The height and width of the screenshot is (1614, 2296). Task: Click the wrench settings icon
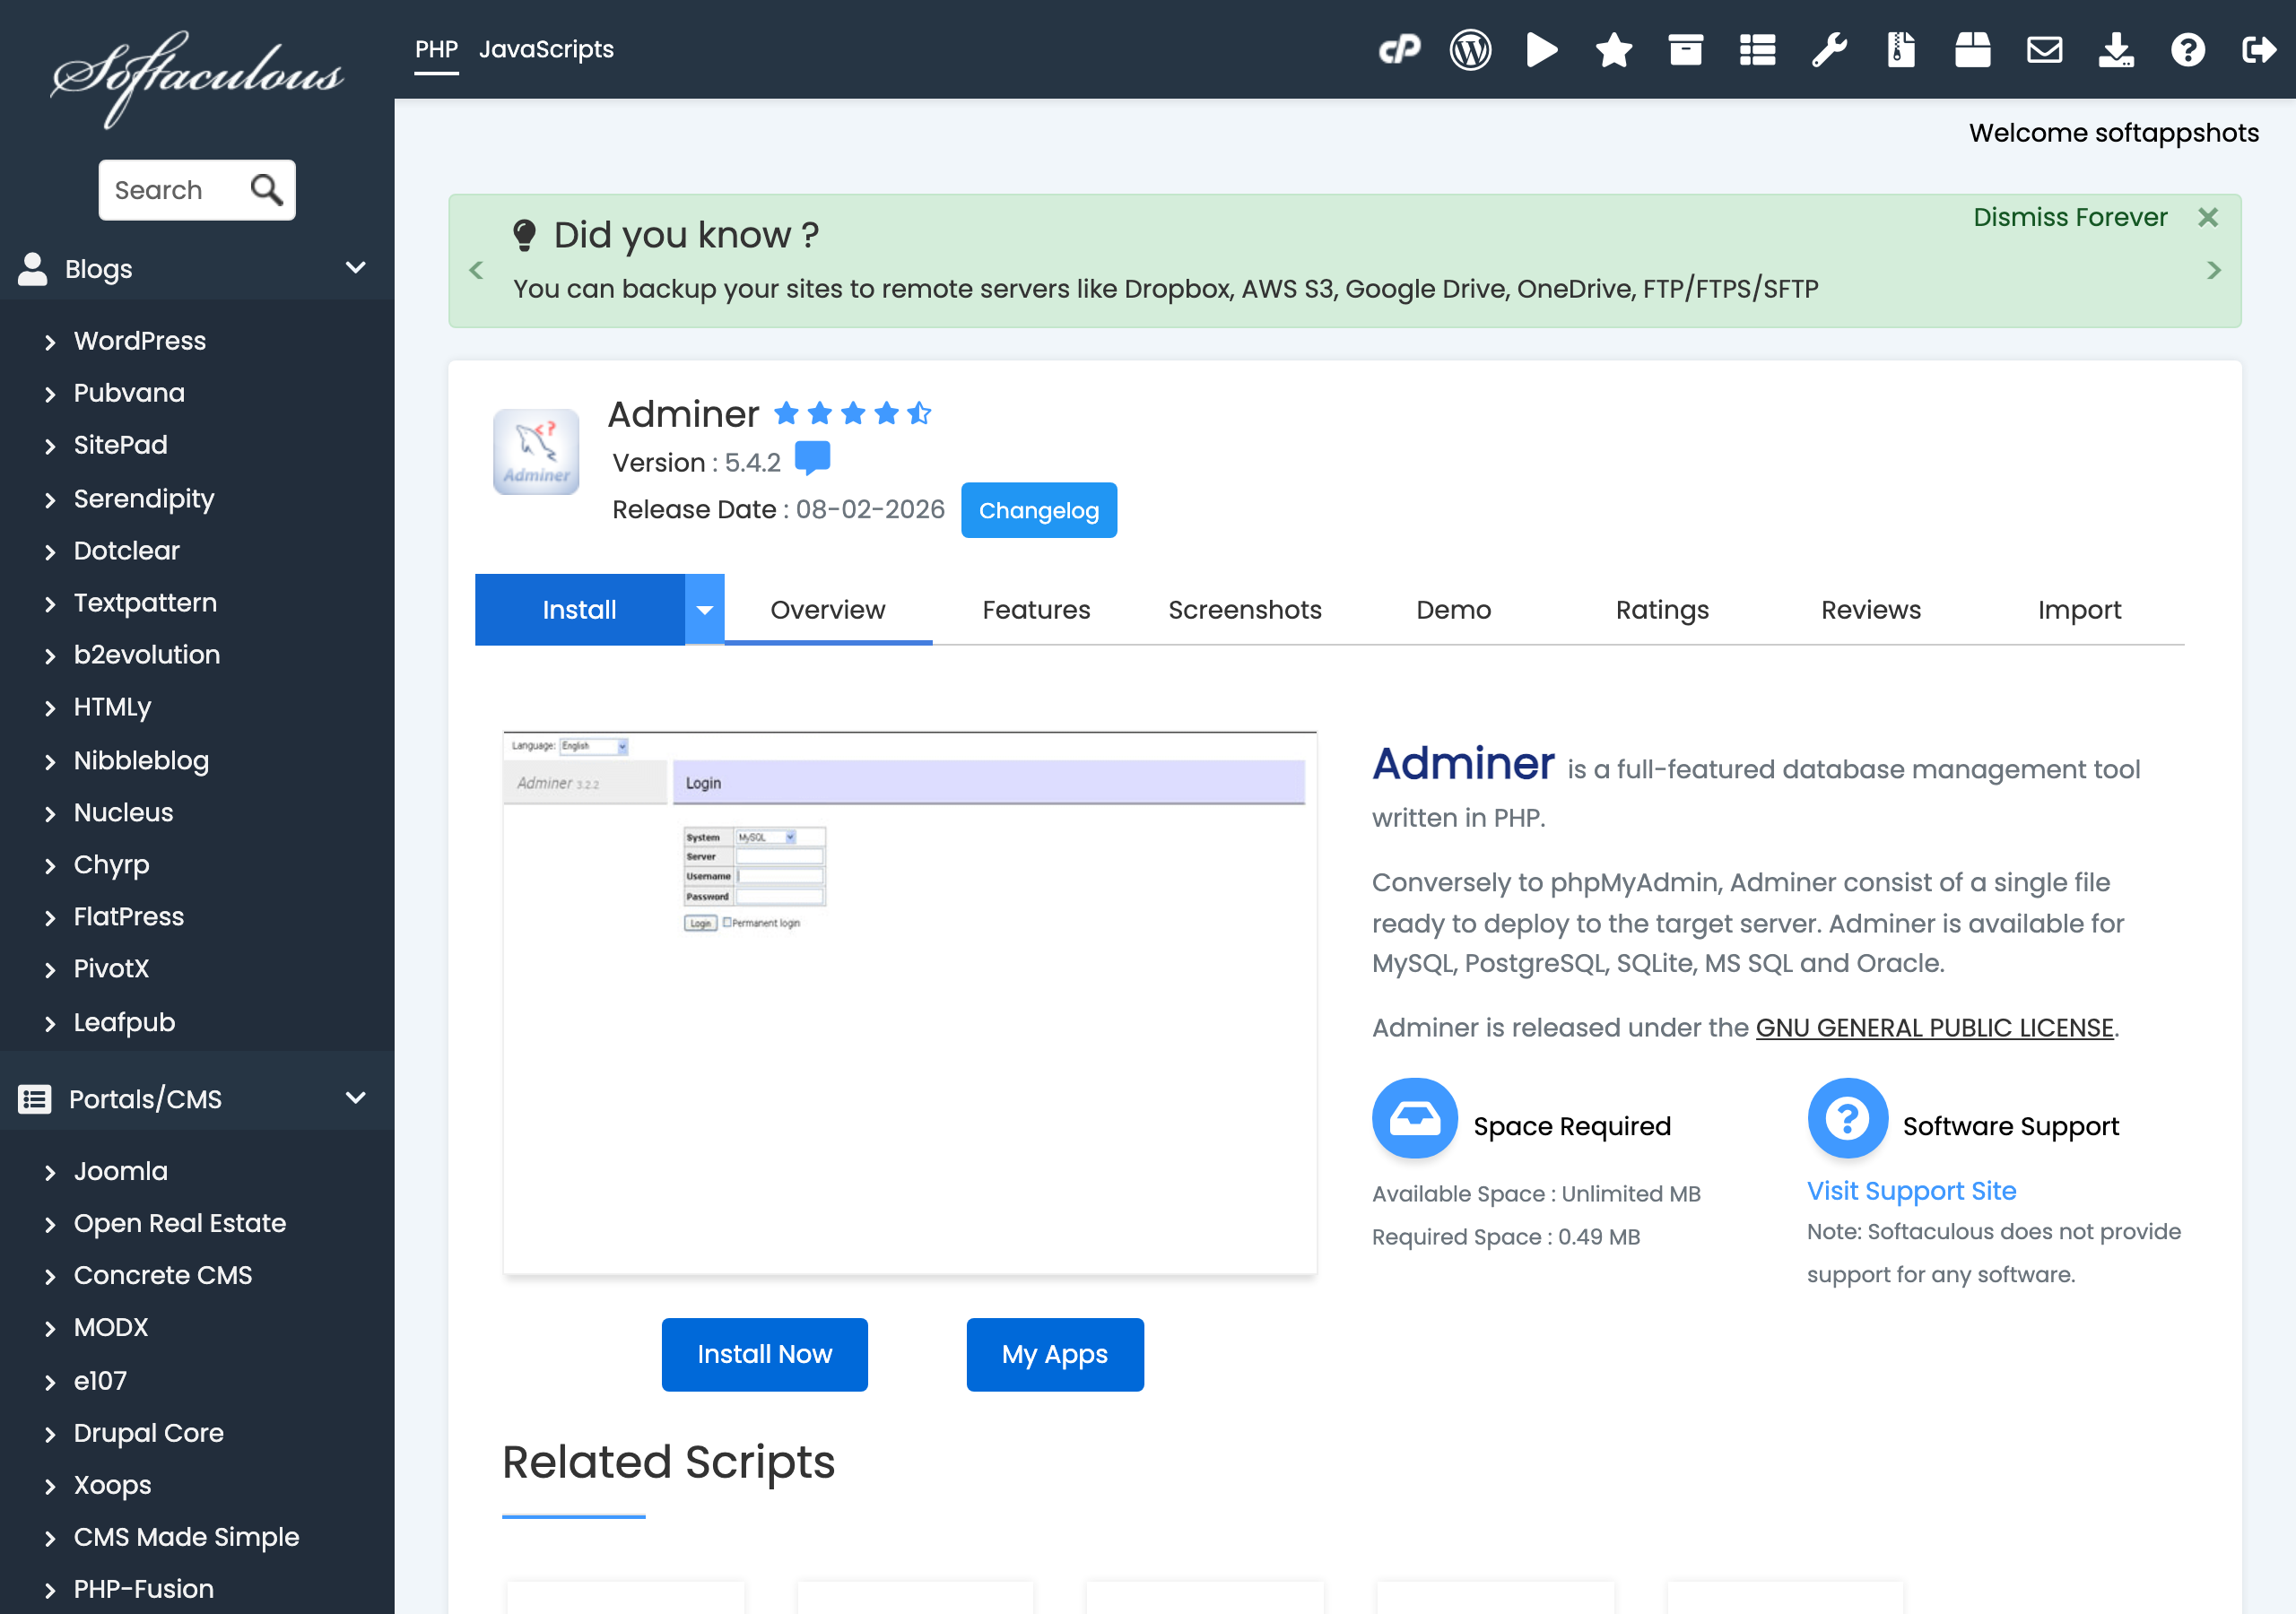[x=1828, y=49]
